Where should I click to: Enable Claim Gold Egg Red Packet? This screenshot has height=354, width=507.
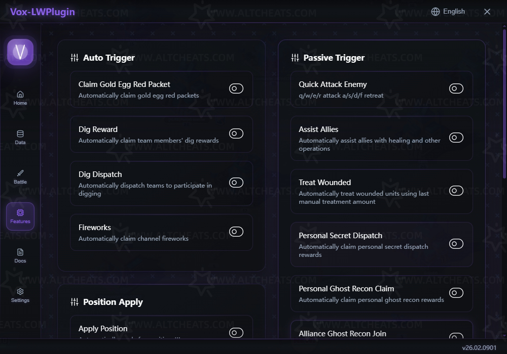pyautogui.click(x=236, y=89)
